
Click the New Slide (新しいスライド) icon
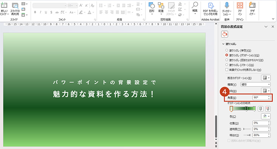point(4,5)
